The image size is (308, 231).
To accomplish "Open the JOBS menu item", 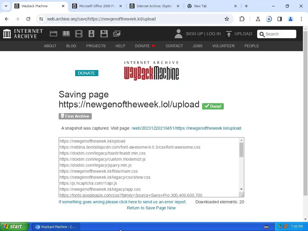I will click(x=197, y=46).
